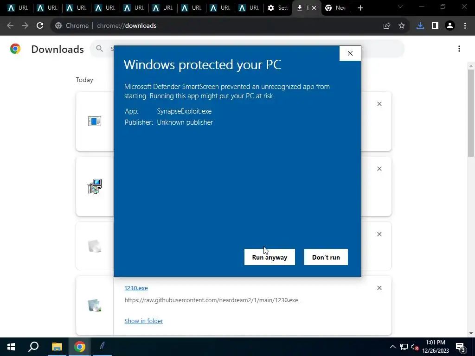The image size is (475, 356).
Task: Click the vertical scrollbar of Downloads page
Action: [471, 113]
